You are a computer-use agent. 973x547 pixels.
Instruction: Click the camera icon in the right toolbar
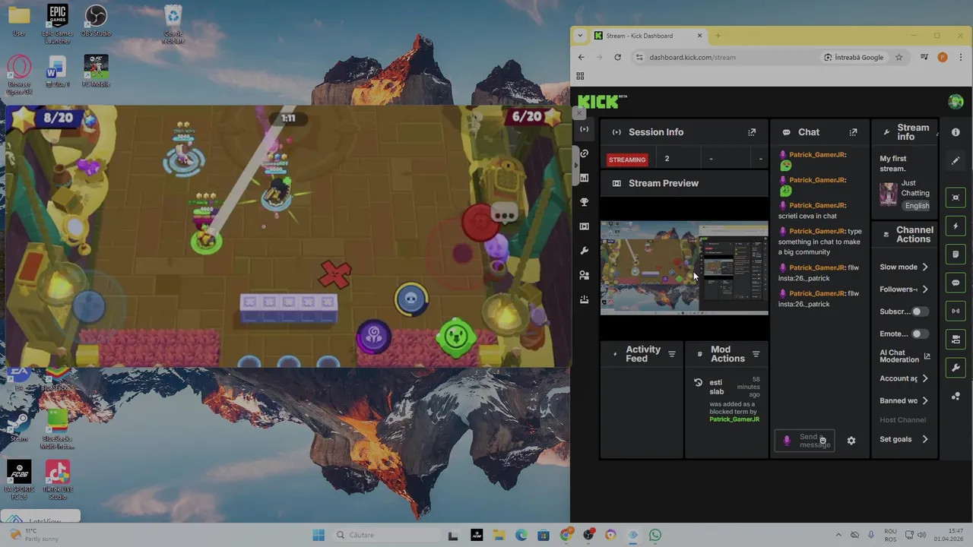[x=956, y=340]
